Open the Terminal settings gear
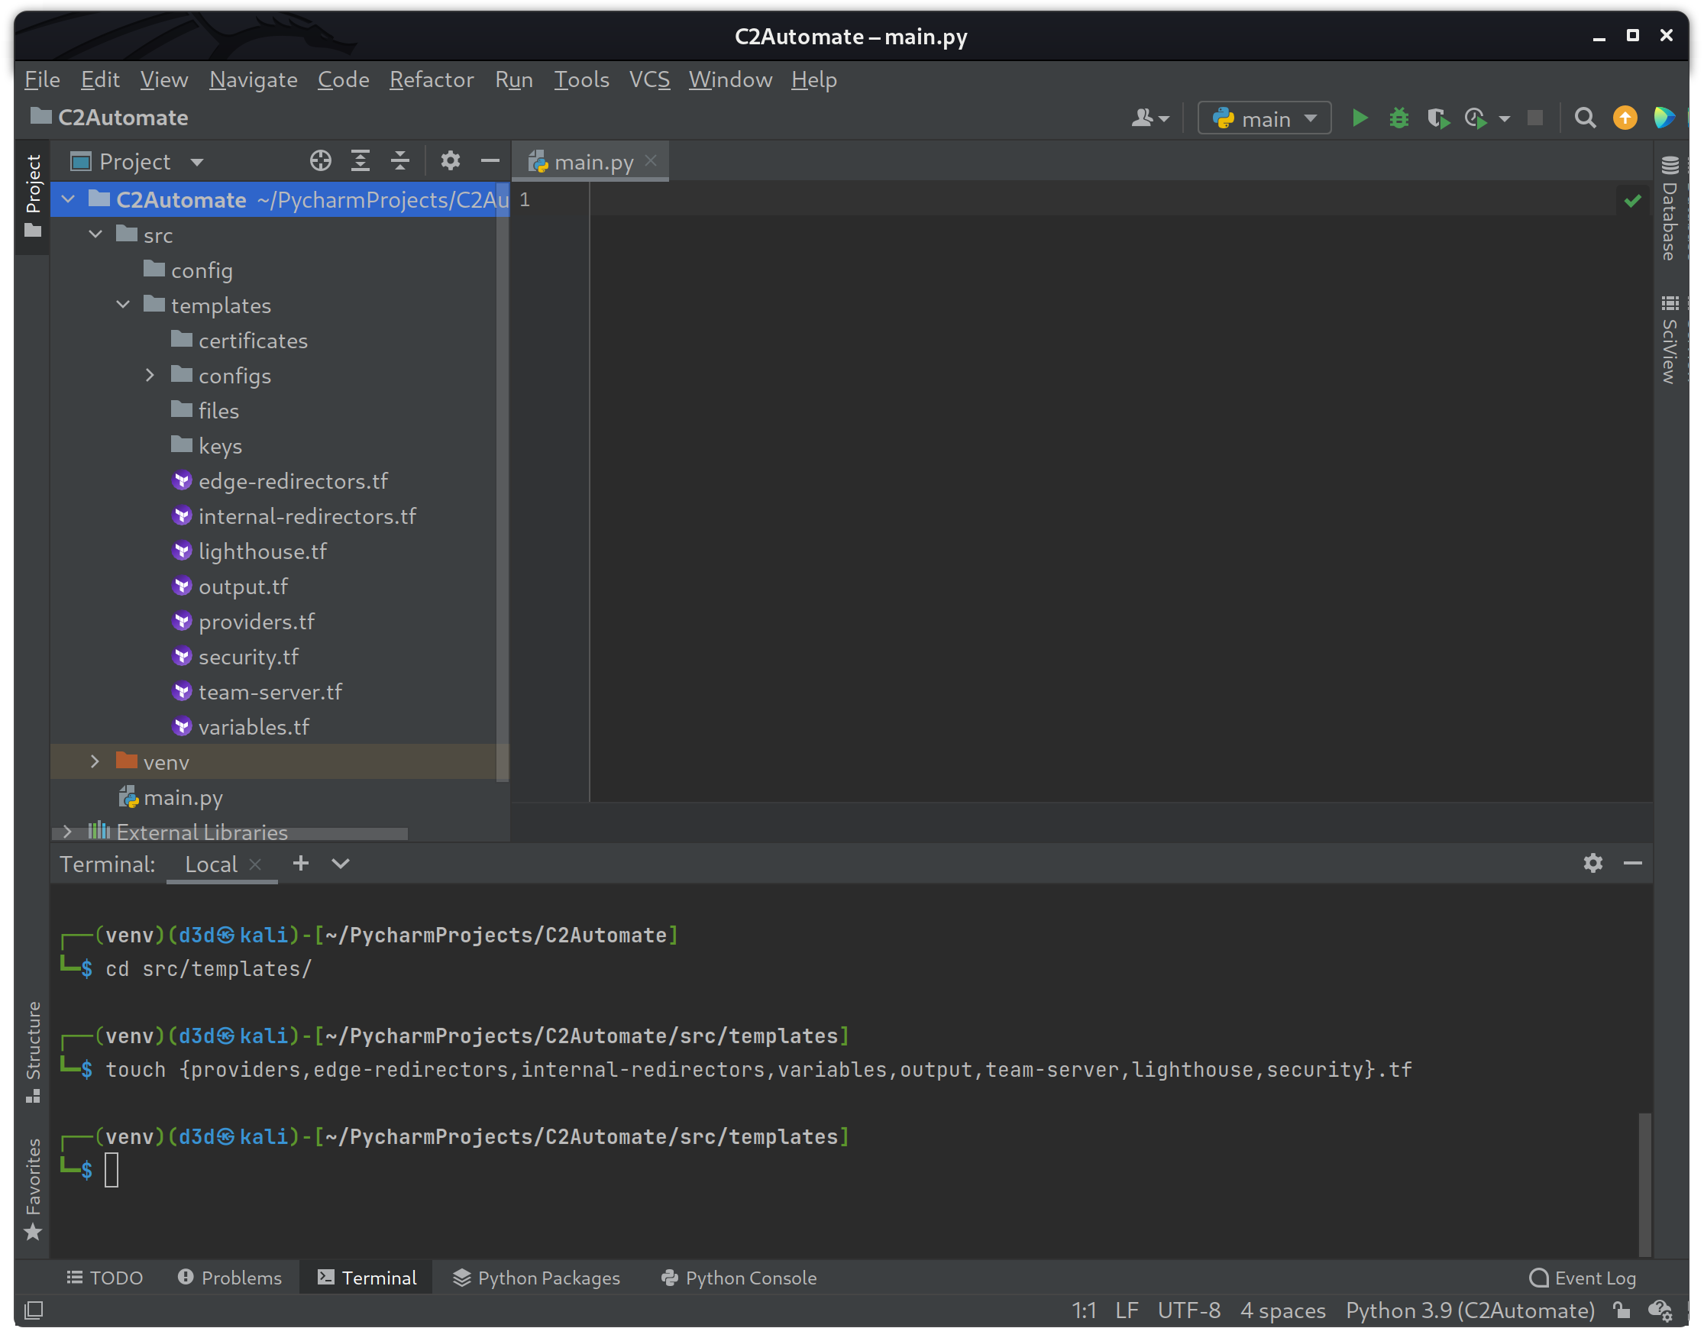Image resolution: width=1704 pixels, height=1341 pixels. [1592, 863]
